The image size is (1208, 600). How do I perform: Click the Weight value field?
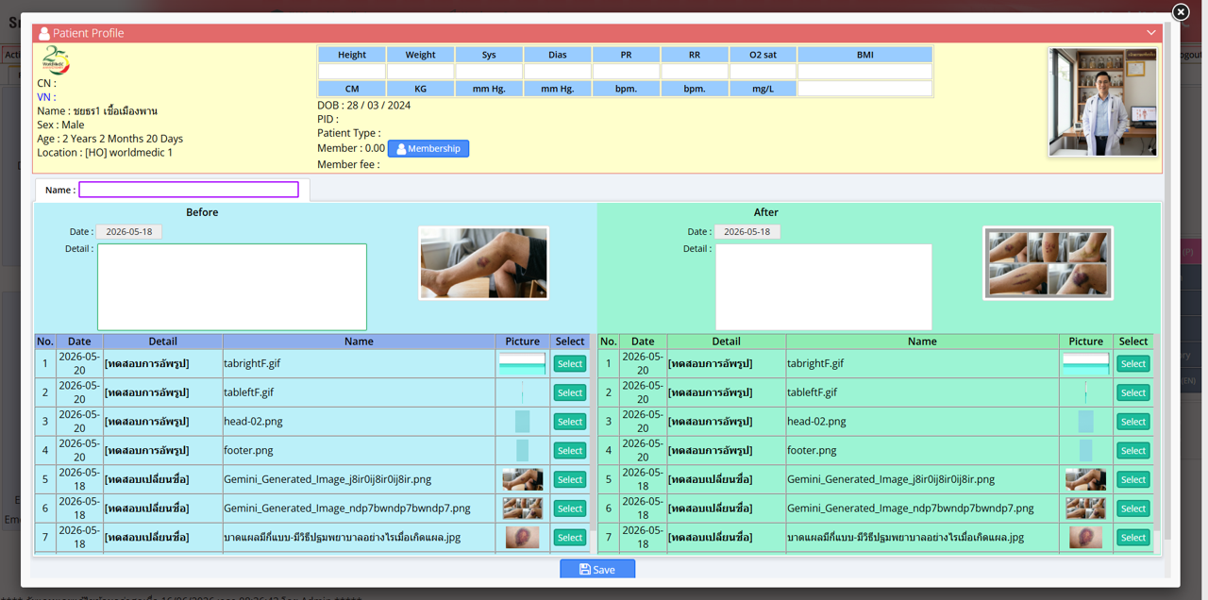coord(421,72)
